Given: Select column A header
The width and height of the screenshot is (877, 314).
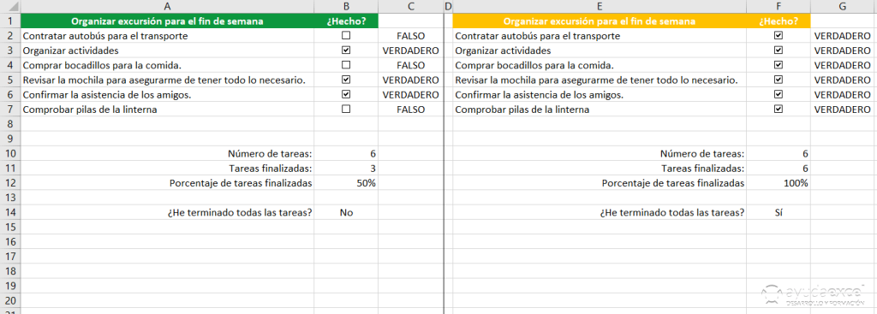Looking at the screenshot, I should pos(167,7).
